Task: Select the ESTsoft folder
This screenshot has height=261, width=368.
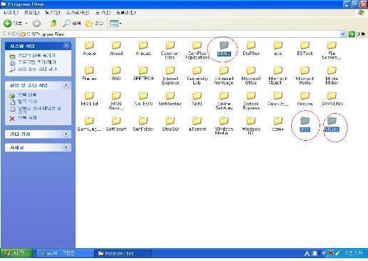Action: tap(305, 49)
